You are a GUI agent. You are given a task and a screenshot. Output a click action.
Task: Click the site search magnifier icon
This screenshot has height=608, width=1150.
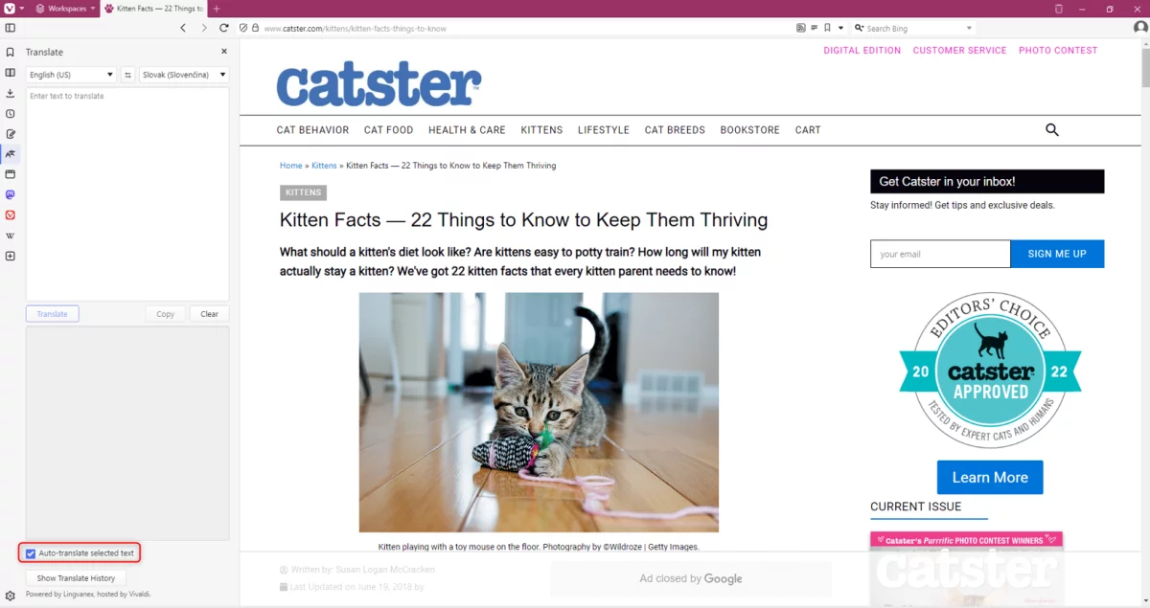1051,129
